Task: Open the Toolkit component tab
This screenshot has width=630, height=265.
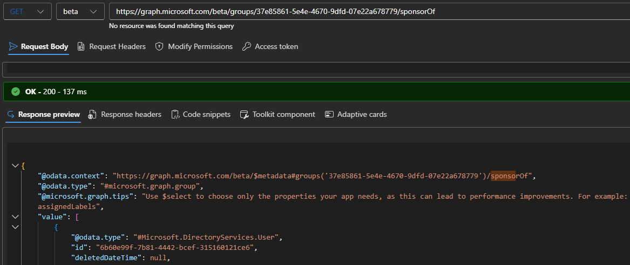Action: pos(277,114)
